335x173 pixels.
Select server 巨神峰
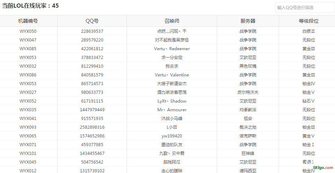pyautogui.click(x=248, y=153)
